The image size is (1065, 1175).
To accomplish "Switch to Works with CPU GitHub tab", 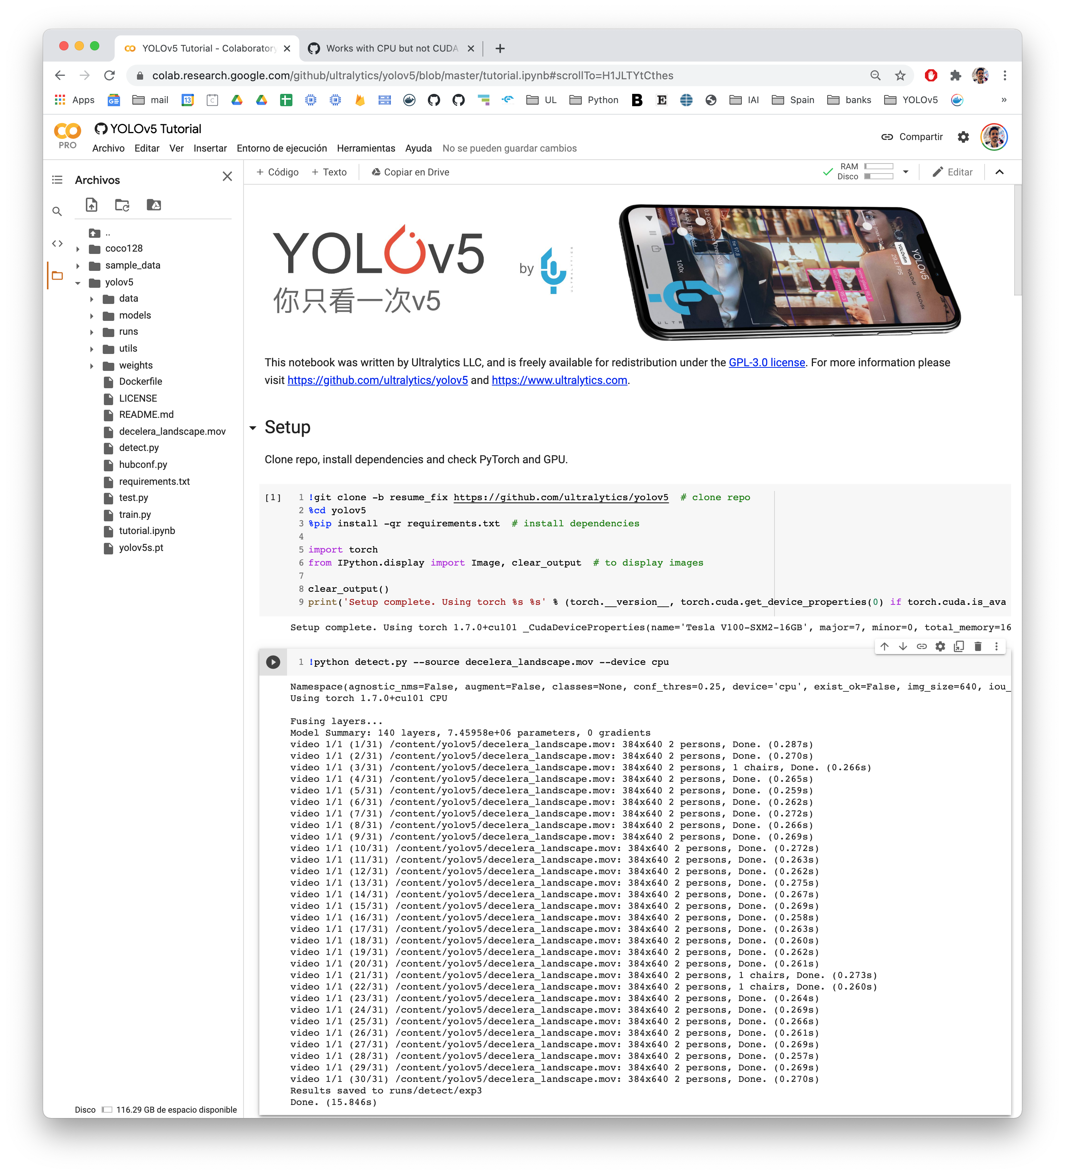I will [x=392, y=48].
